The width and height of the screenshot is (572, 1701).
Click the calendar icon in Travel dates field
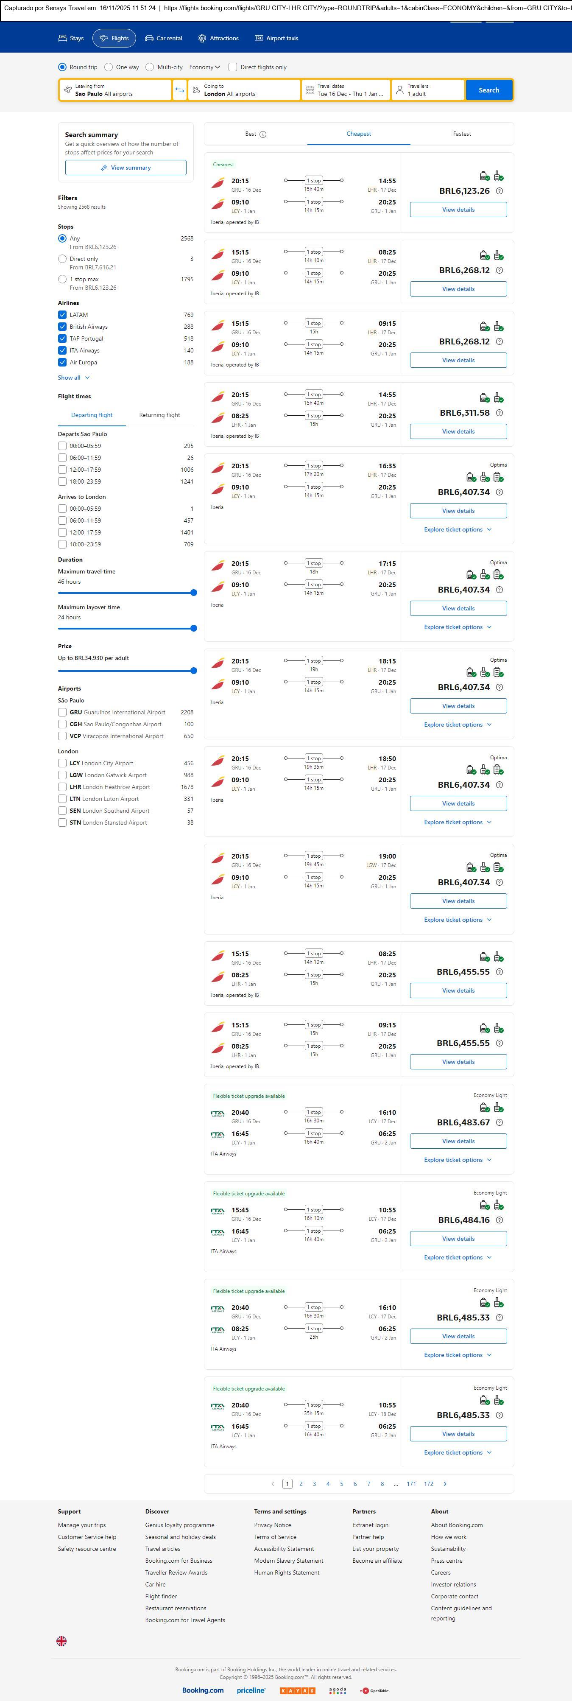[310, 90]
